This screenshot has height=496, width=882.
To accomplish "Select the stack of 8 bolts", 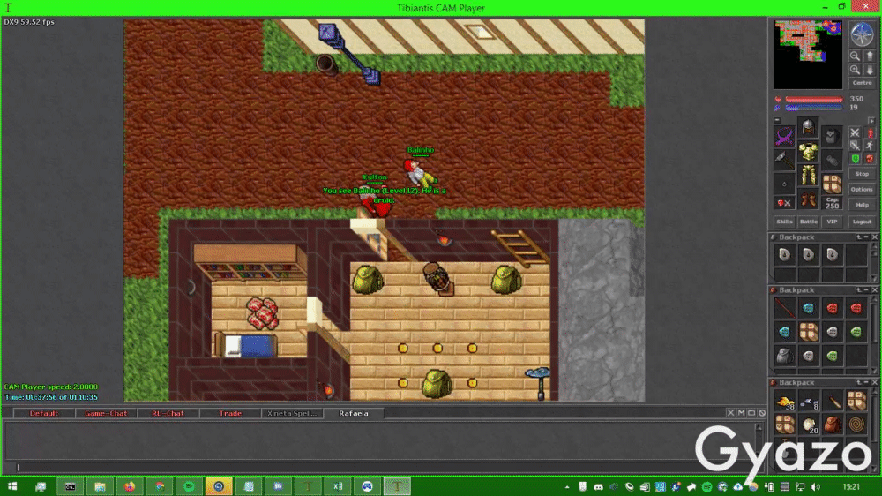I will [808, 401].
